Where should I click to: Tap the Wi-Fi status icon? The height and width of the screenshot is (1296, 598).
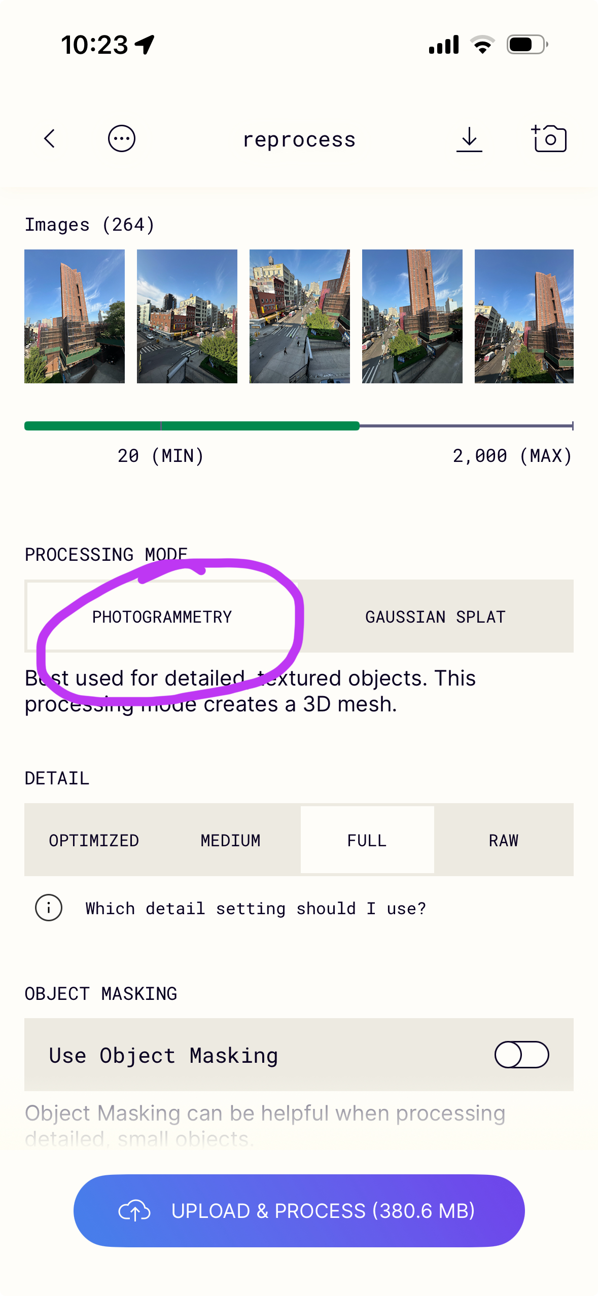pyautogui.click(x=482, y=45)
